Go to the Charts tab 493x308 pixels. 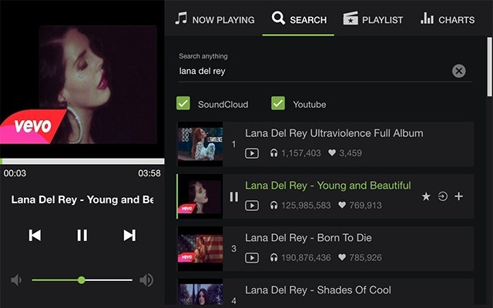click(448, 18)
